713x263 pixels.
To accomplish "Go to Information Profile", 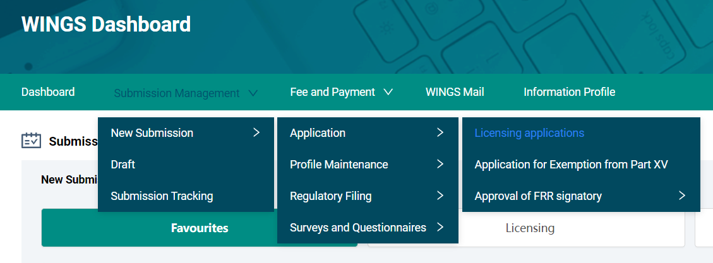I will [569, 92].
